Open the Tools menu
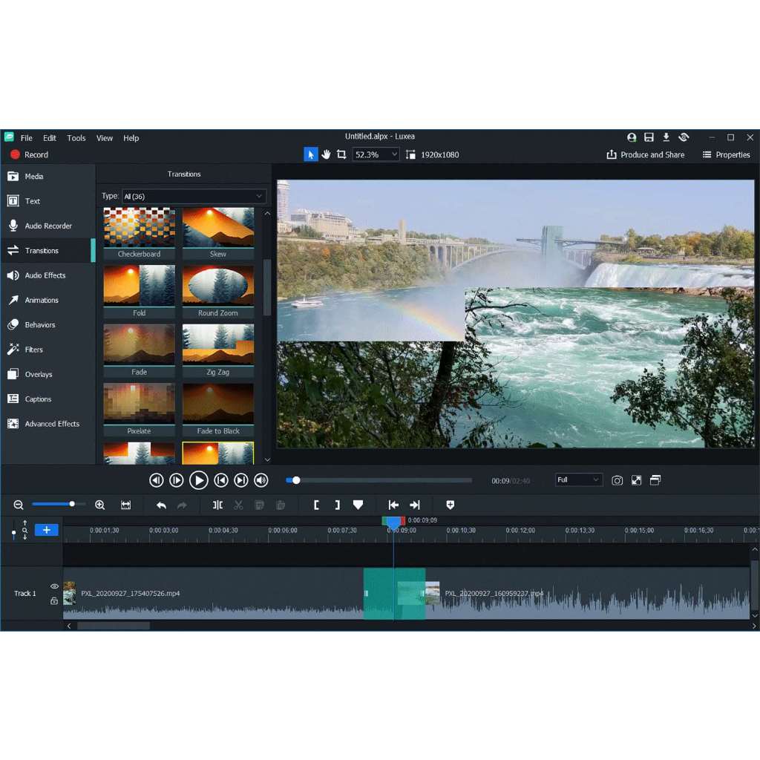 76,138
